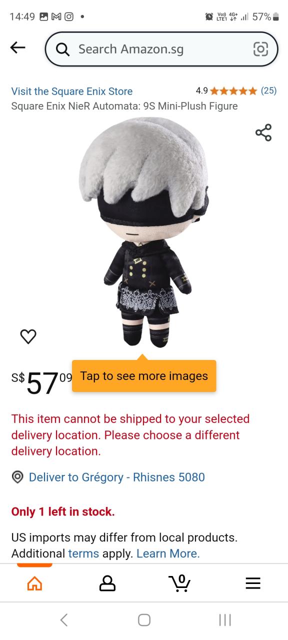Open the 4.9 star rating reviews
The height and width of the screenshot is (640, 288).
click(236, 90)
